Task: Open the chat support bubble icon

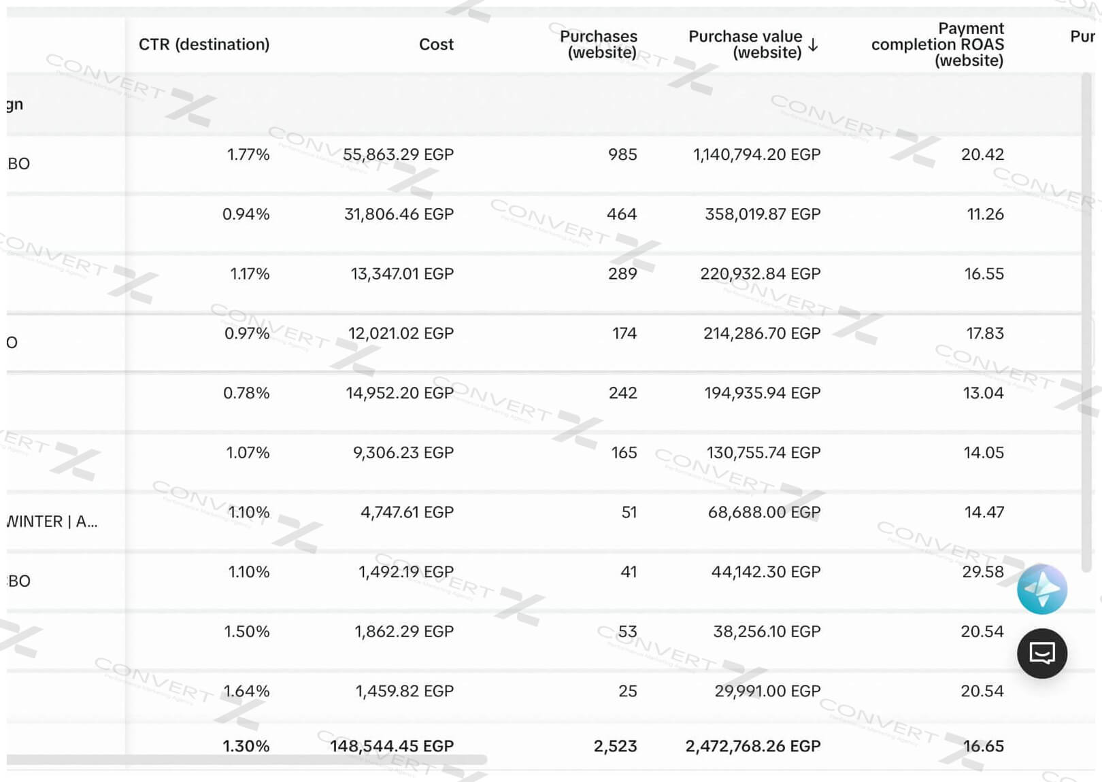Action: click(x=1041, y=653)
